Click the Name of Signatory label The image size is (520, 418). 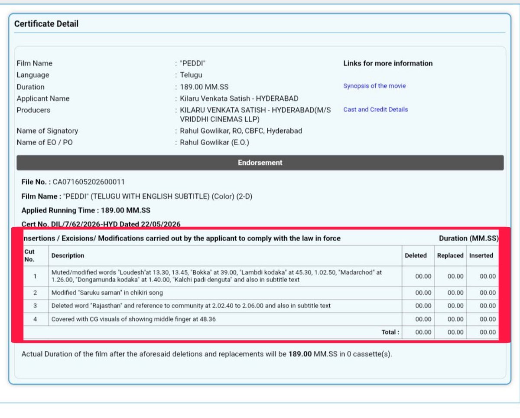(47, 131)
